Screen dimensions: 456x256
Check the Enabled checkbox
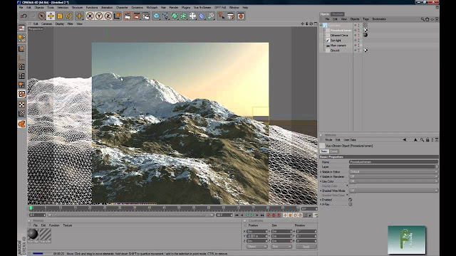tap(350, 200)
